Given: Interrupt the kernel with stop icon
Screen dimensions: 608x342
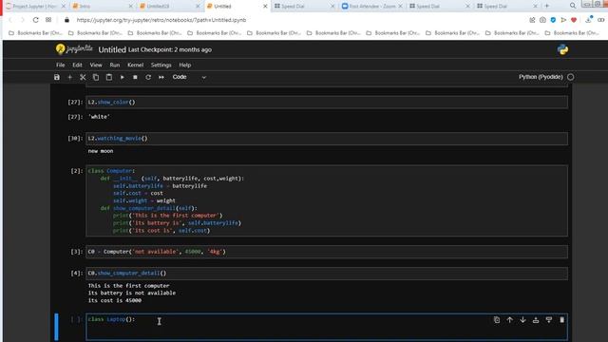Looking at the screenshot, I should pos(135,77).
